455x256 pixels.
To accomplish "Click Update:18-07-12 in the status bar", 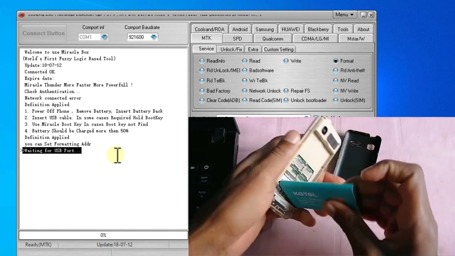I will 114,245.
